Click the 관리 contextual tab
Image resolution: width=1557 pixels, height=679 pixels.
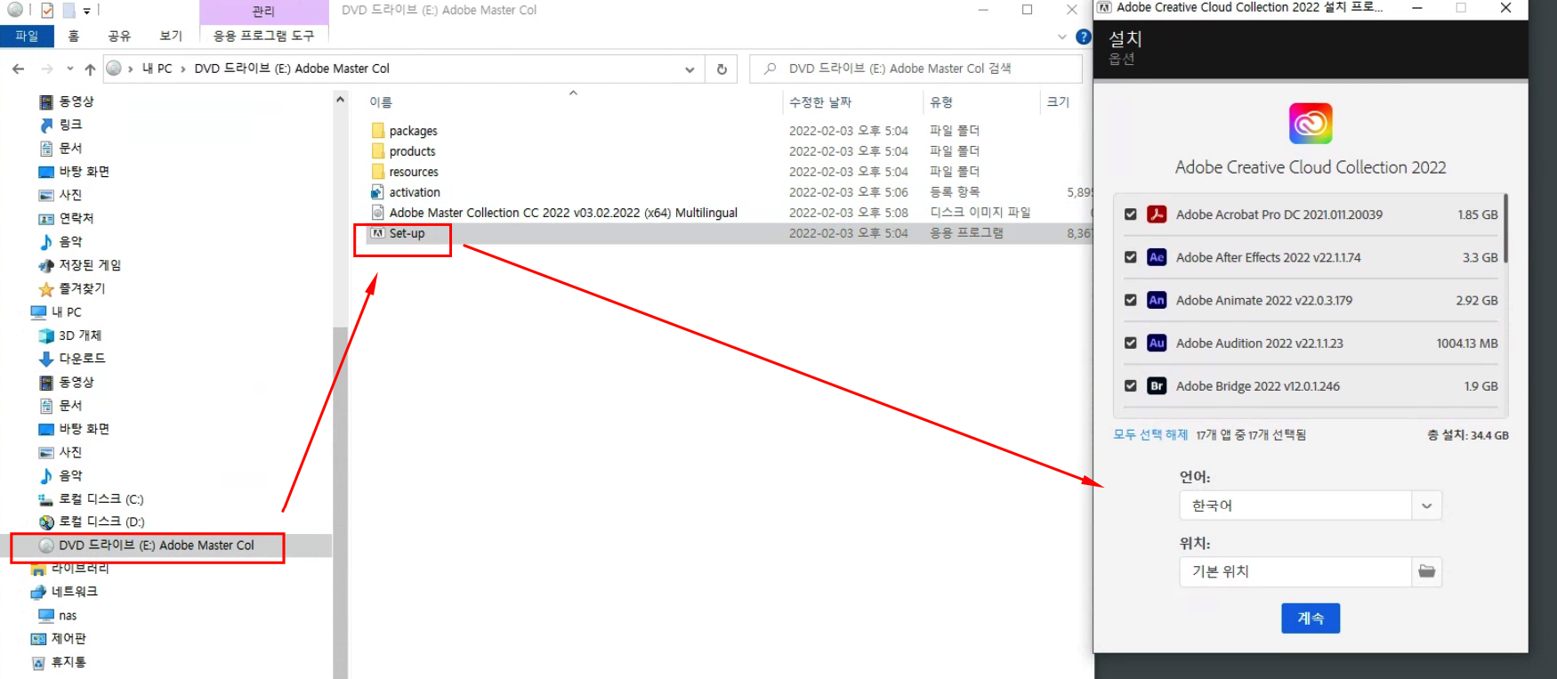263,12
